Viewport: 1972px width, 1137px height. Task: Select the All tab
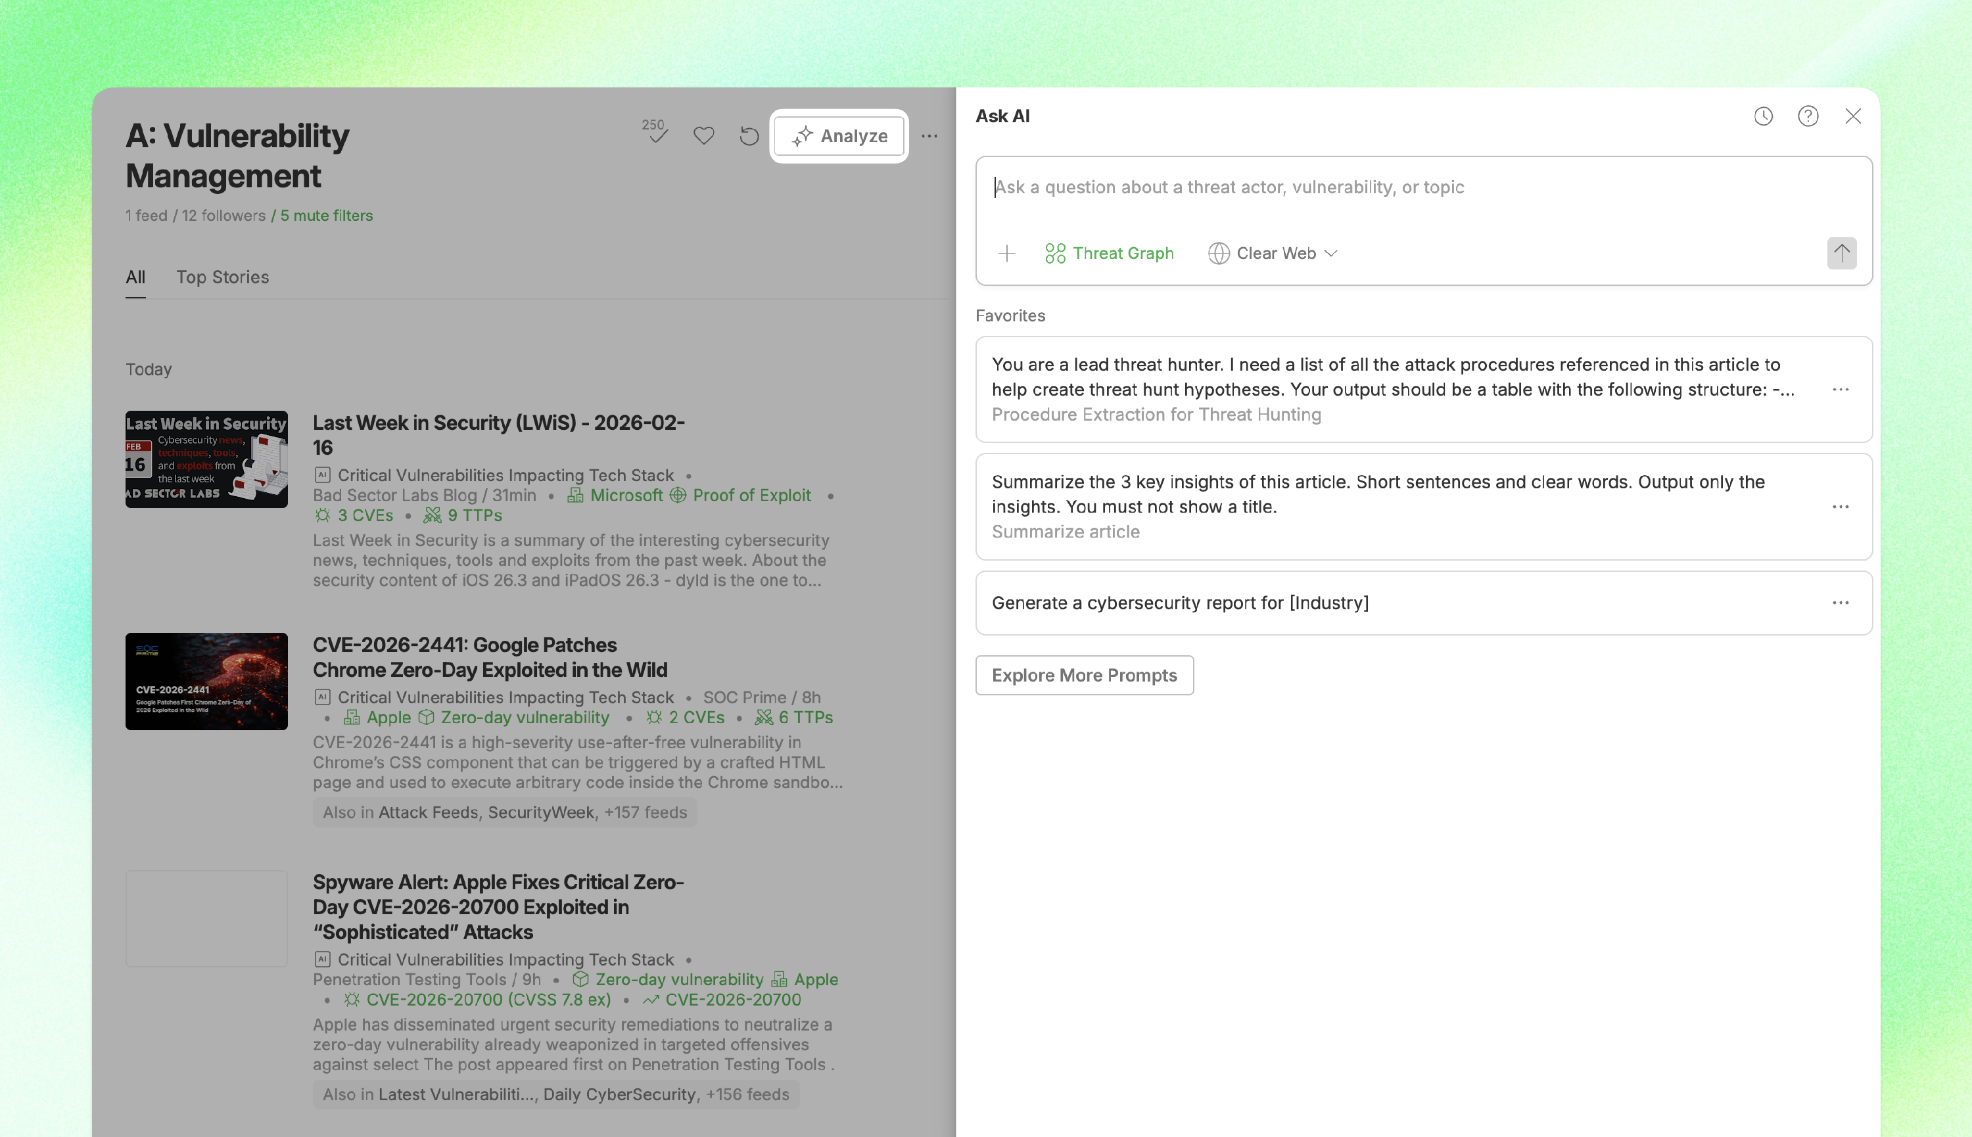135,277
